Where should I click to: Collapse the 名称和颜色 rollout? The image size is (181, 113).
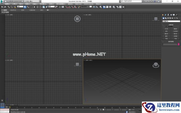[171, 41]
